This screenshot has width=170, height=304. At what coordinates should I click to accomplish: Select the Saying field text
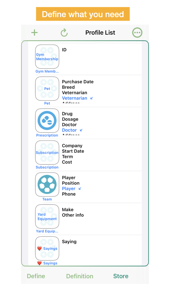69,242
